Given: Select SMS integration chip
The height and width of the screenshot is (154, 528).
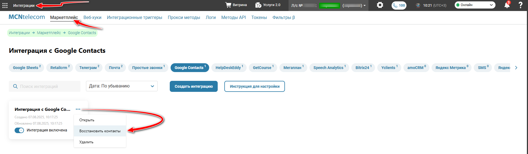Looking at the screenshot, I should pyautogui.click(x=483, y=68).
